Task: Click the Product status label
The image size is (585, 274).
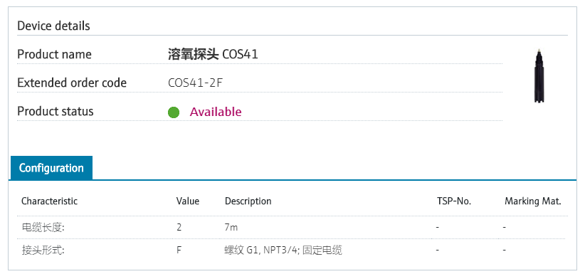Action: pyautogui.click(x=56, y=111)
